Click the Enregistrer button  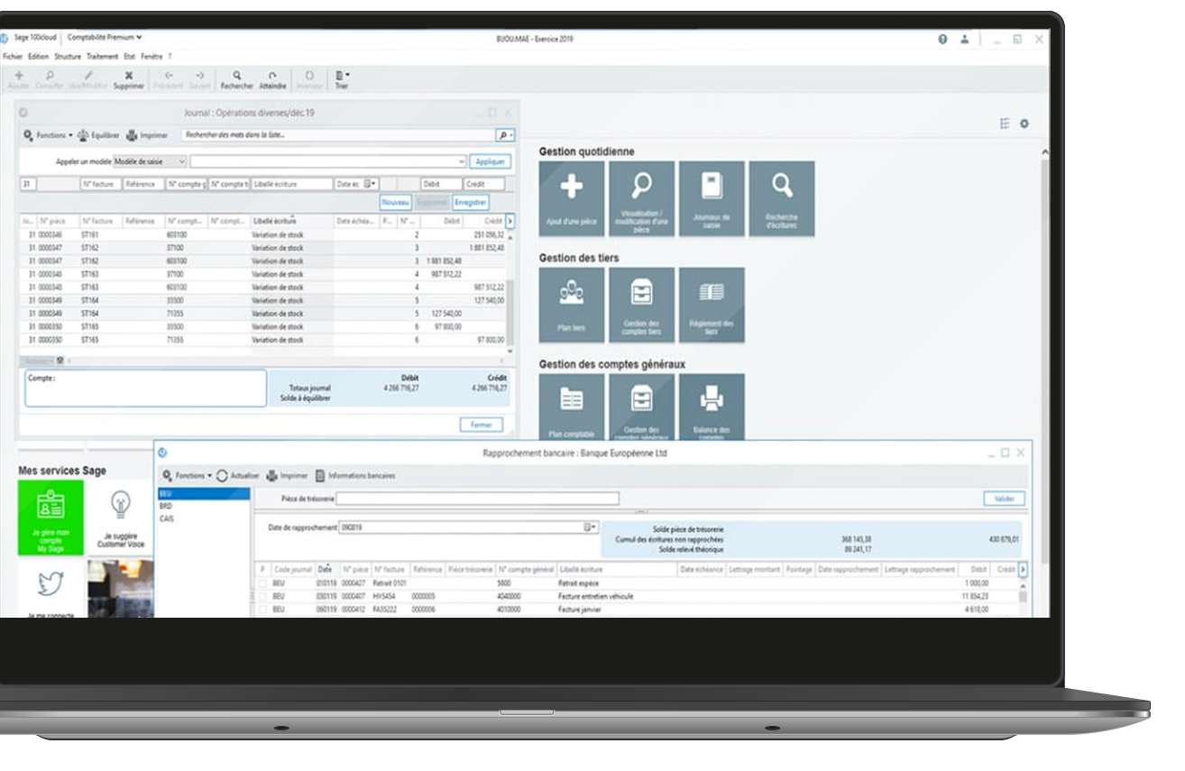(x=470, y=203)
